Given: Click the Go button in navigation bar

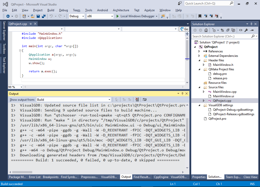Looking at the screenshot, I should pyautogui.click(x=184, y=29).
